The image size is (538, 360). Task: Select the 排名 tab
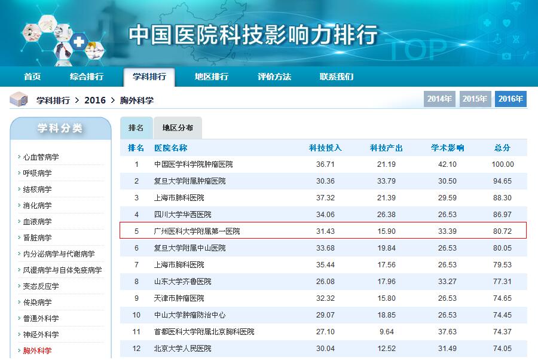[136, 127]
